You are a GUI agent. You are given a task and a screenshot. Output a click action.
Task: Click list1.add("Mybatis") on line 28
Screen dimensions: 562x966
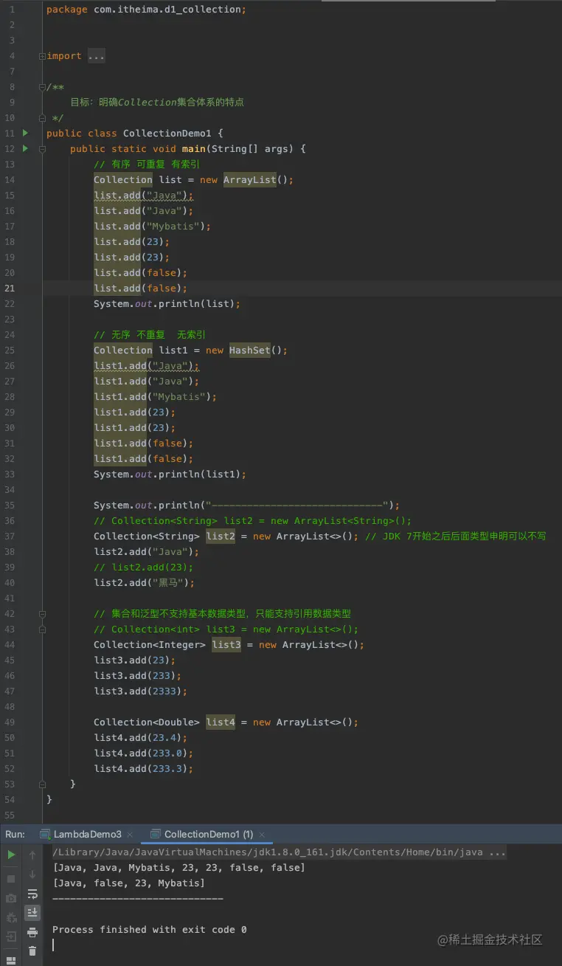(155, 397)
